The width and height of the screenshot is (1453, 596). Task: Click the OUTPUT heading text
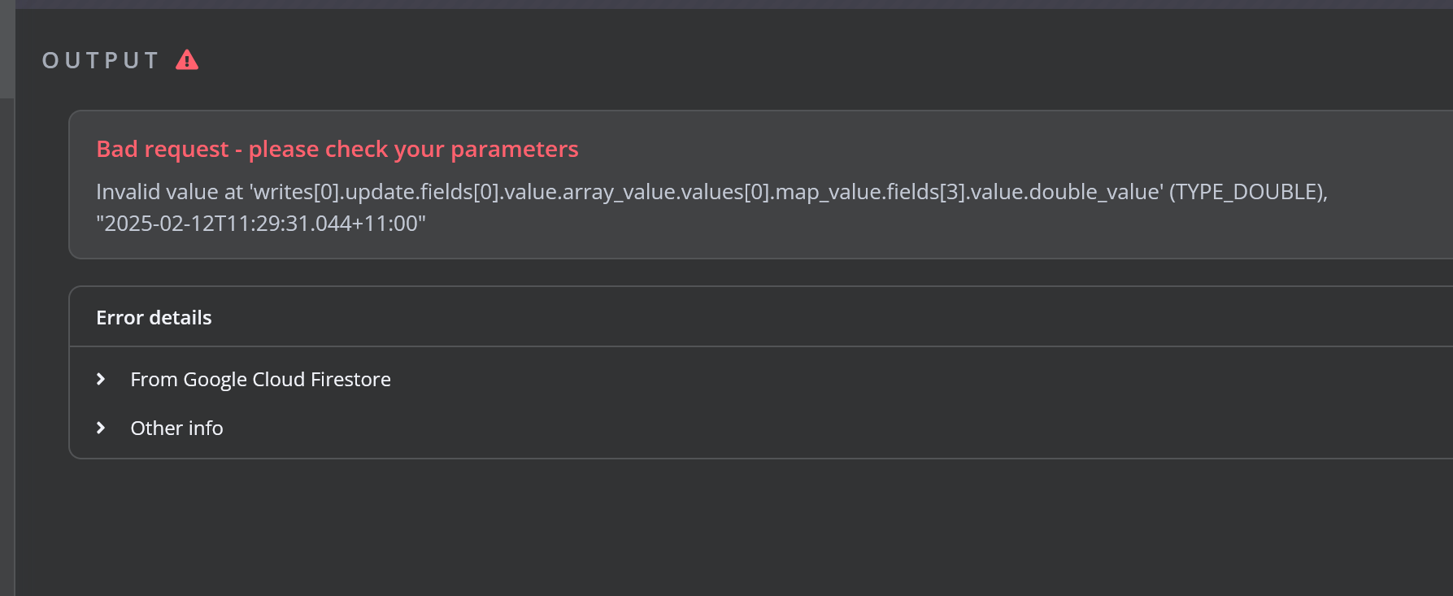pos(101,61)
